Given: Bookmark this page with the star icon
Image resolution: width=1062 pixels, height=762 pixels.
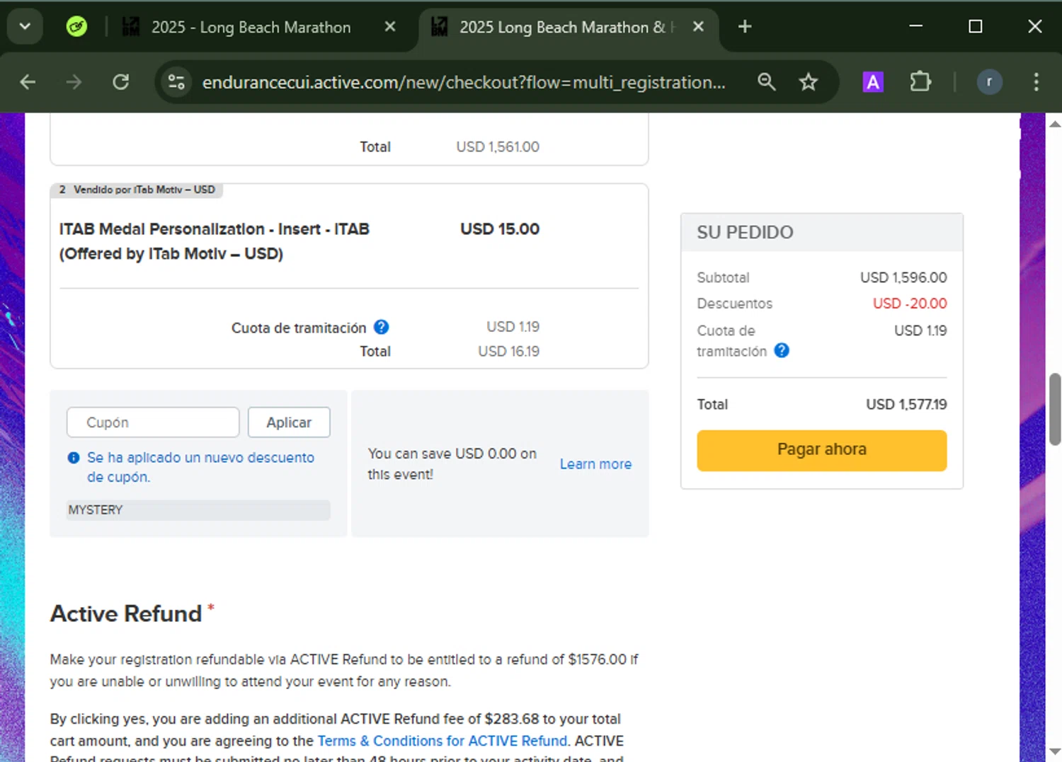Looking at the screenshot, I should (x=809, y=82).
